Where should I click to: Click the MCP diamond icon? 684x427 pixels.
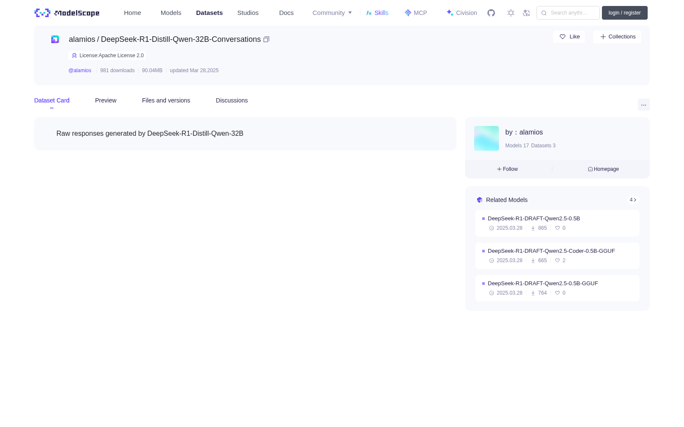pyautogui.click(x=408, y=13)
